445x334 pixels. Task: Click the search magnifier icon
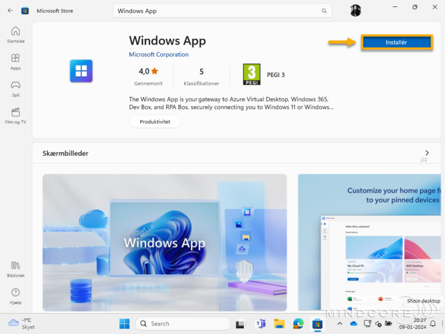pyautogui.click(x=324, y=11)
